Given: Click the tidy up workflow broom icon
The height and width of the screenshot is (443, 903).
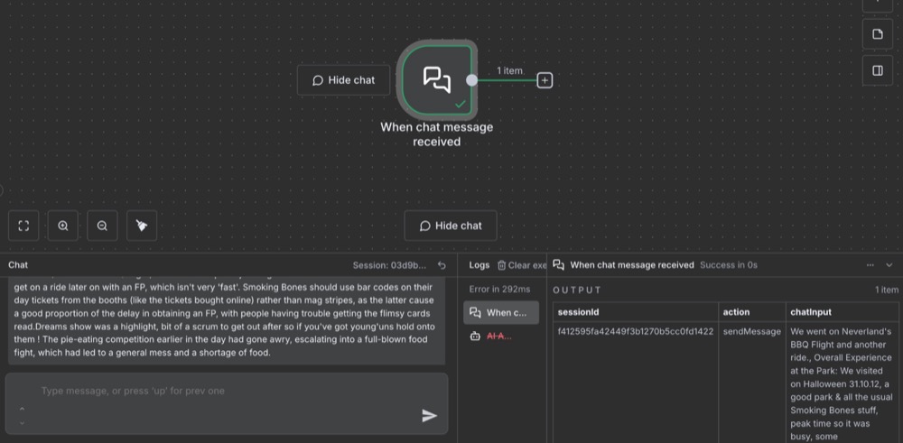Looking at the screenshot, I should click(142, 226).
